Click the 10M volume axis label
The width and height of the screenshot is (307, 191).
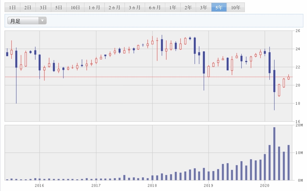299,153
